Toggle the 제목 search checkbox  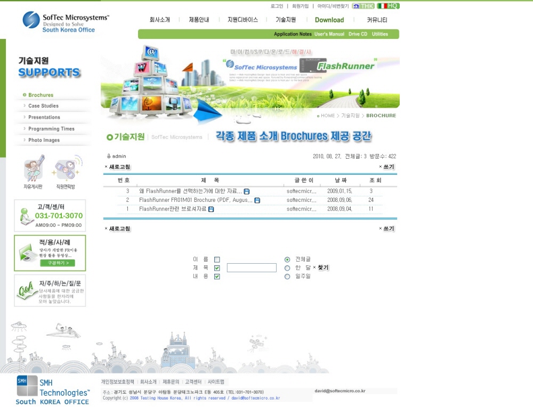pyautogui.click(x=217, y=268)
